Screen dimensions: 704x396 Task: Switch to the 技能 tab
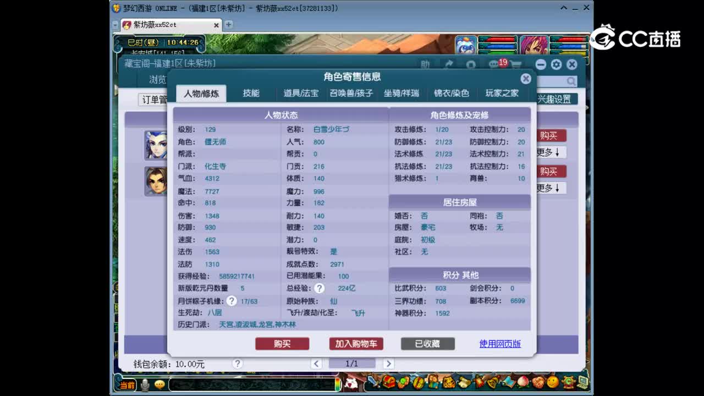251,94
